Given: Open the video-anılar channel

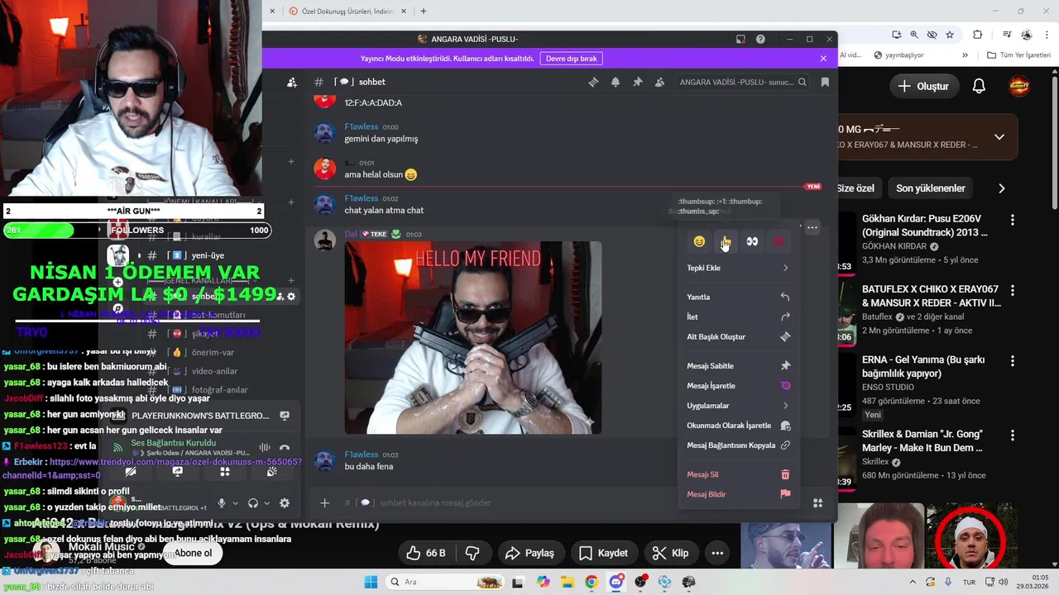Looking at the screenshot, I should pos(214,371).
